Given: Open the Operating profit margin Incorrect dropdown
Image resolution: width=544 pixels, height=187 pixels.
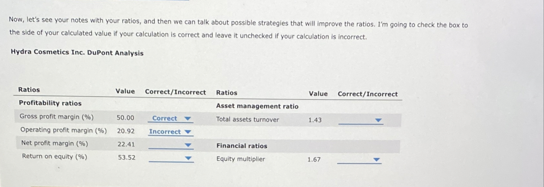Looking at the screenshot, I should tap(187, 132).
